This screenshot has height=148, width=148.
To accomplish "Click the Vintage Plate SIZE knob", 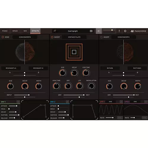I will 62,73.
